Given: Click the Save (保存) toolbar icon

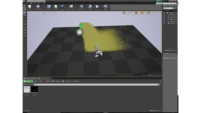Looking at the screenshot, I should point(30,7).
